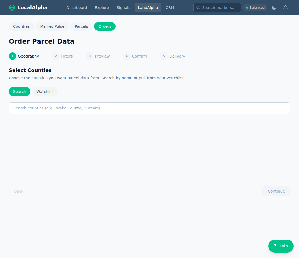
Task: Click the 'Choose the counties you want' description
Action: coord(97,78)
